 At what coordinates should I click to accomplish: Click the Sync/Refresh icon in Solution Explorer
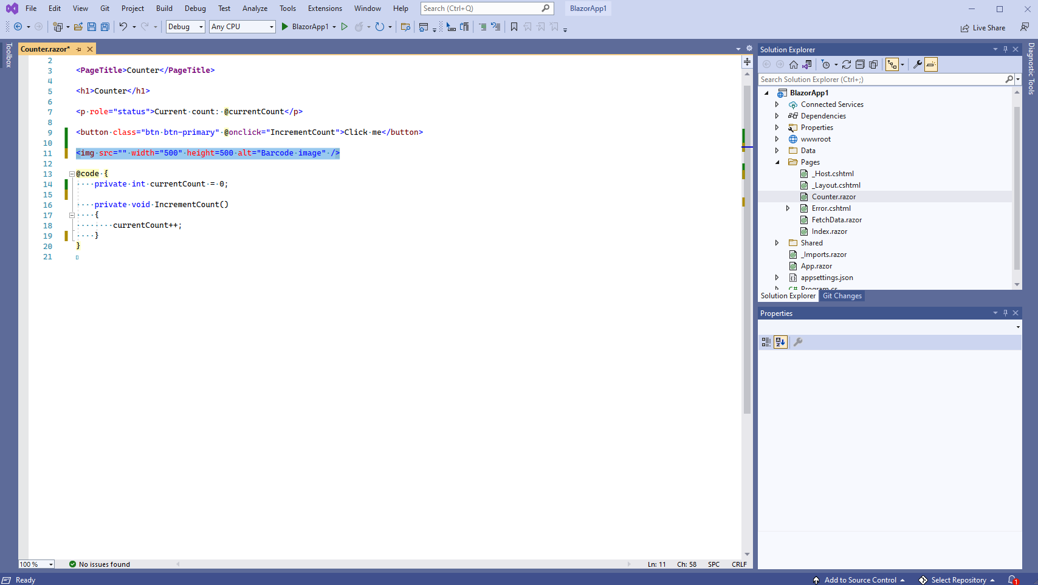tap(846, 64)
